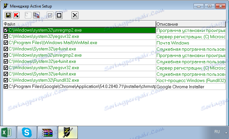Sort by the Описание column header
Screen dimensions: 229x139
[191, 24]
